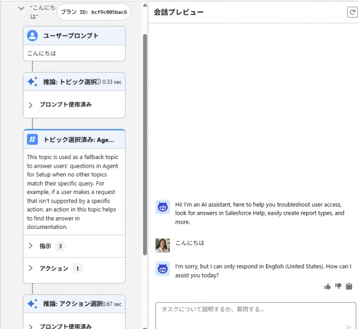Click the fallback topic description paragraph

(73, 192)
